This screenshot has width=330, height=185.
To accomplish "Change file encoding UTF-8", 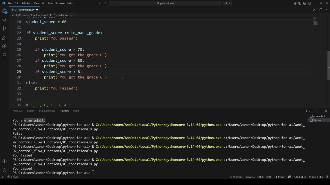I will [x=260, y=177].
